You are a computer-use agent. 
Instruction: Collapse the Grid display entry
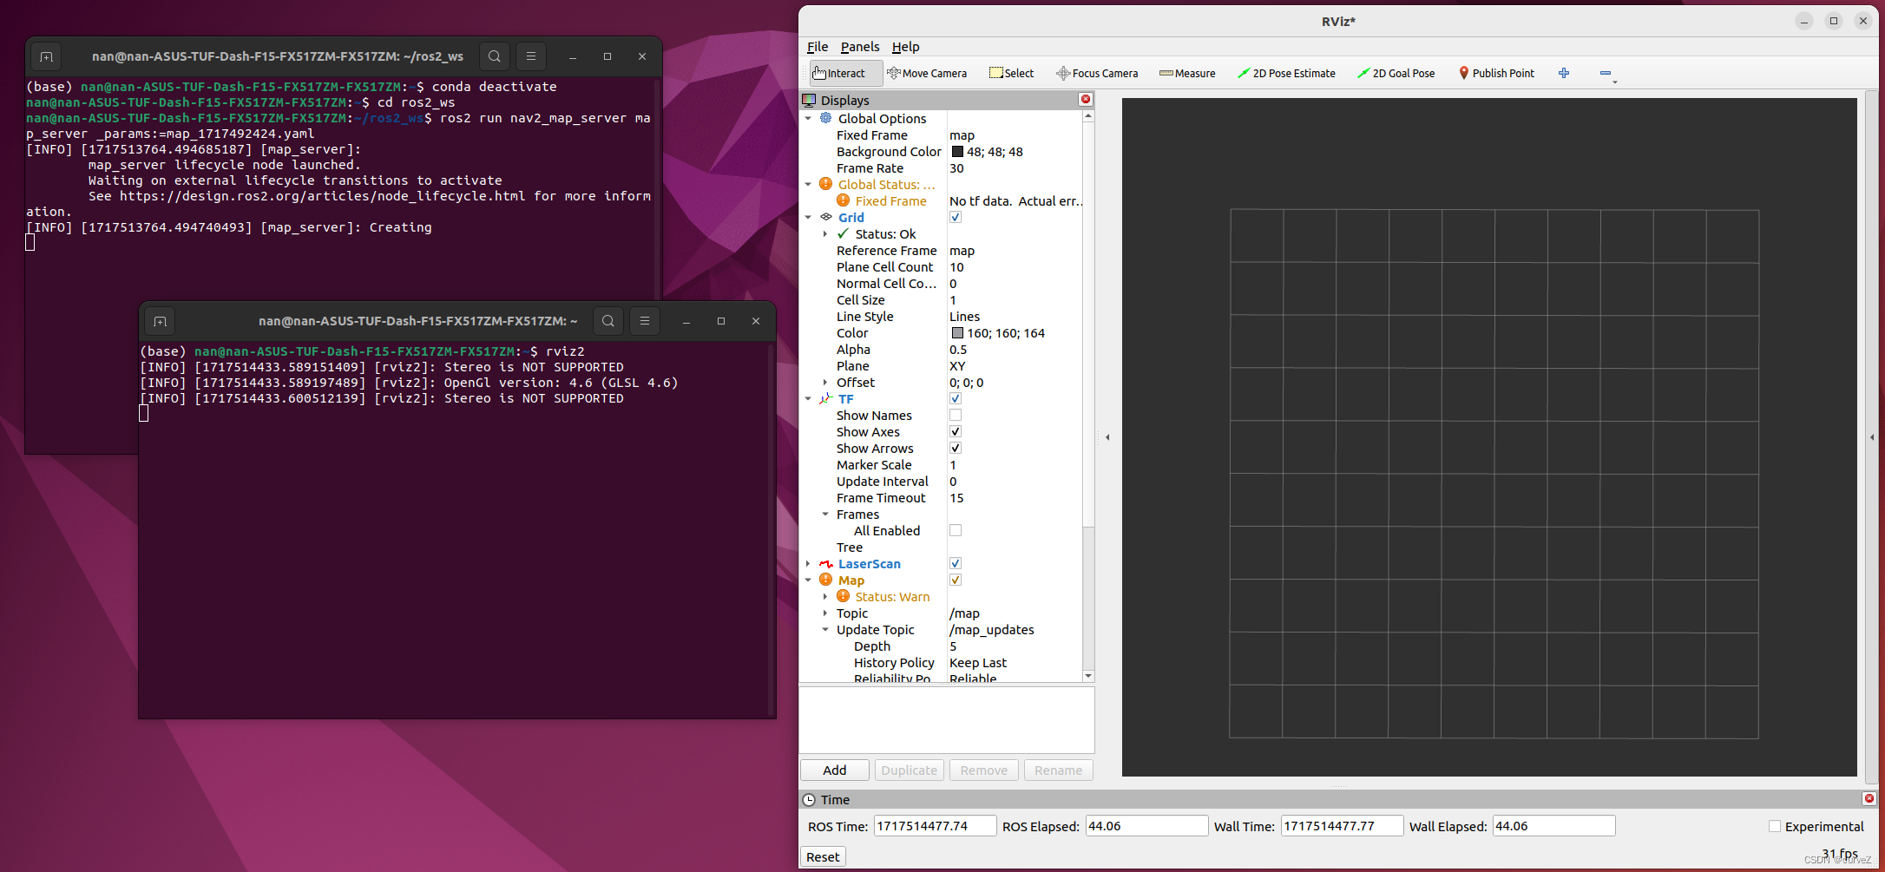pos(808,217)
